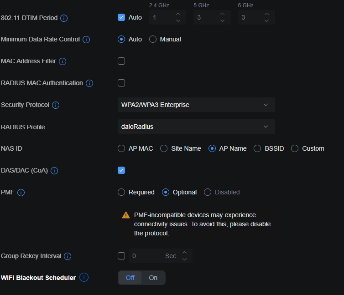
Task: Click the Group Rekey Interval seconds field
Action: click(146, 256)
